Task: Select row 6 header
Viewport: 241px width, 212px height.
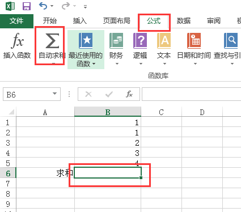Action: click(8, 173)
